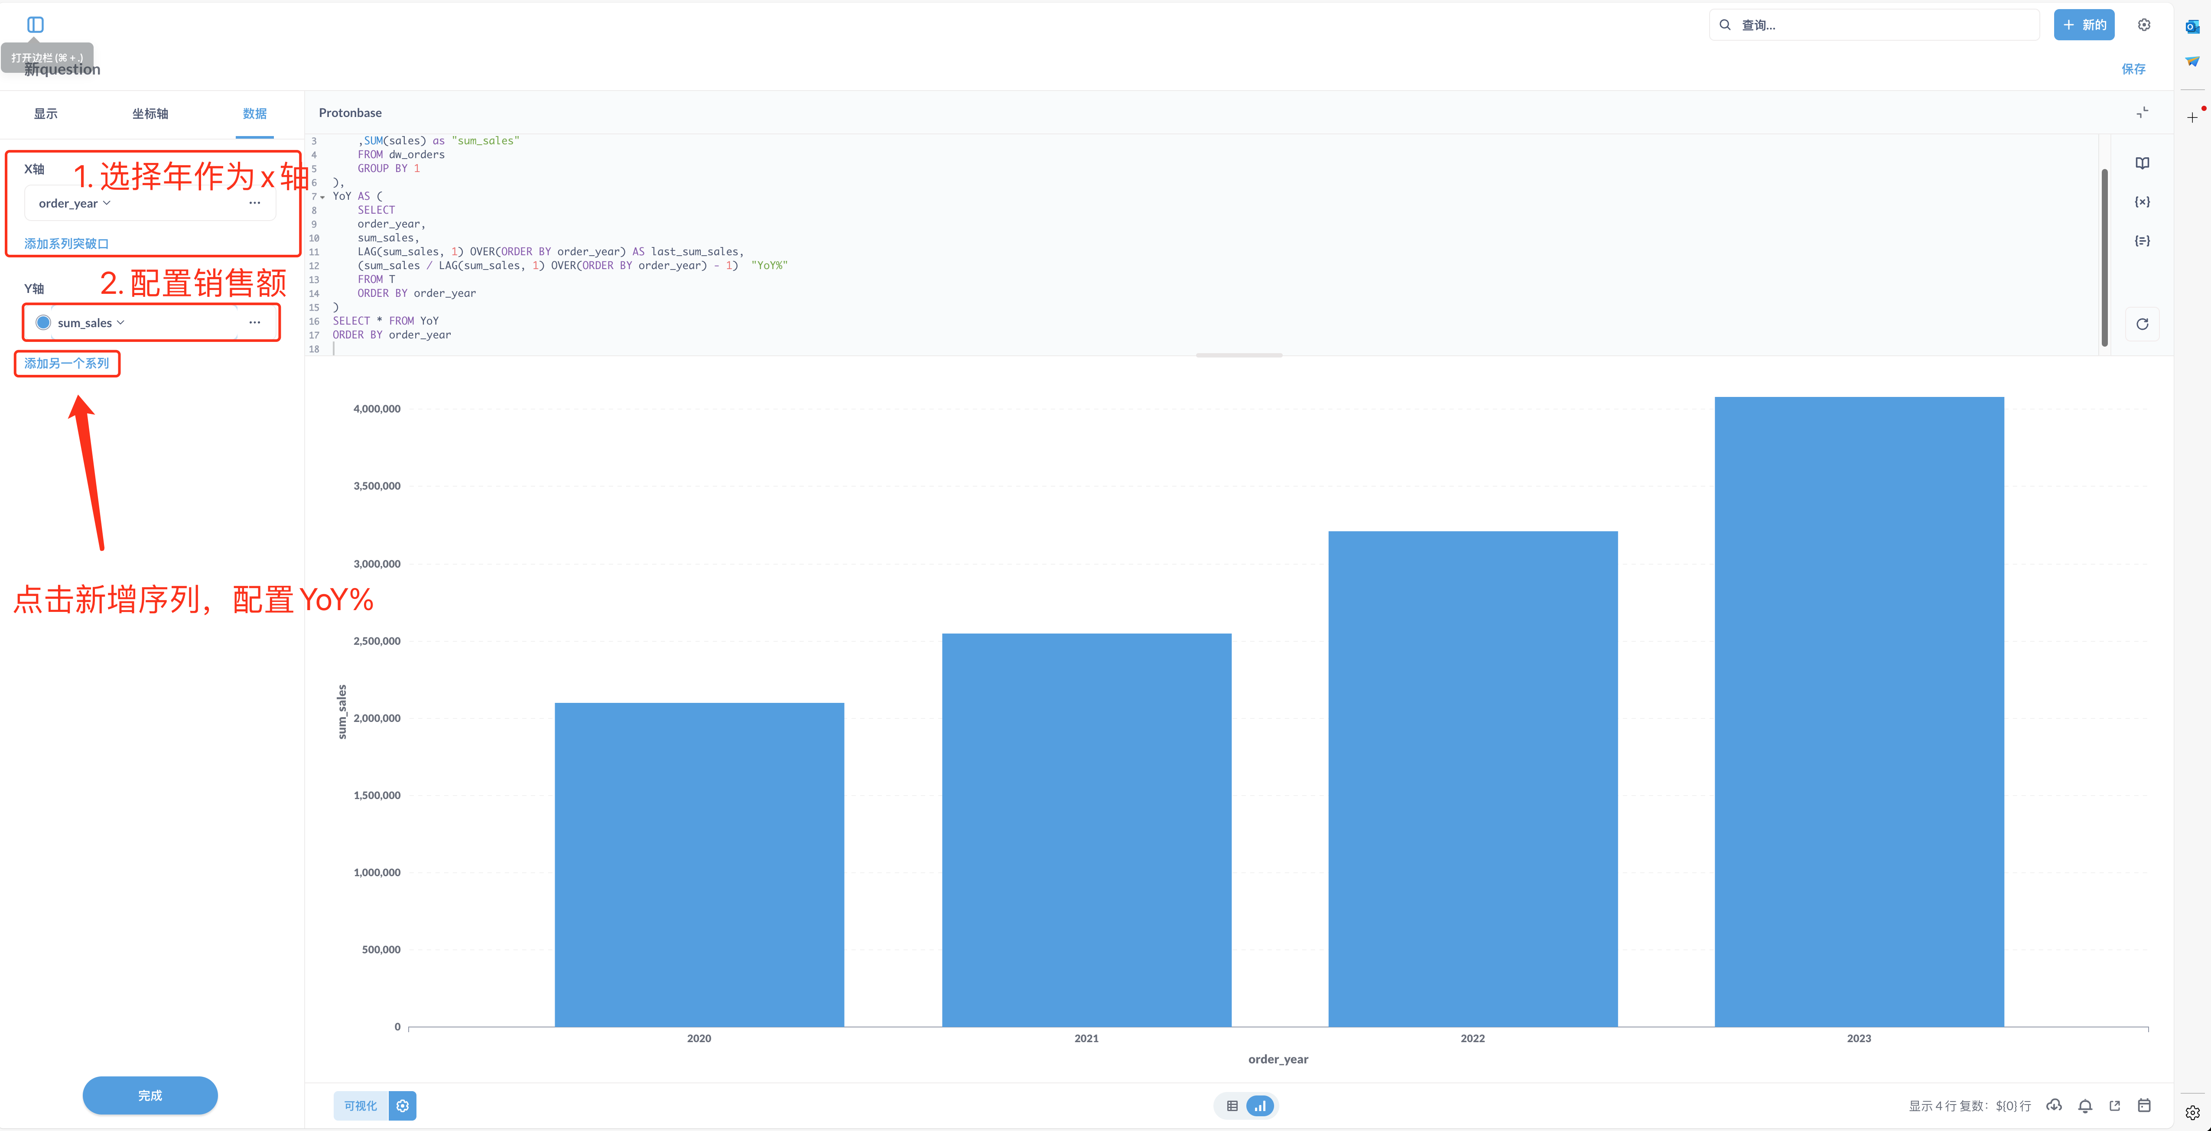Click the SQL editor vertical scrollbar
2211x1131 pixels.
[x=2104, y=257]
